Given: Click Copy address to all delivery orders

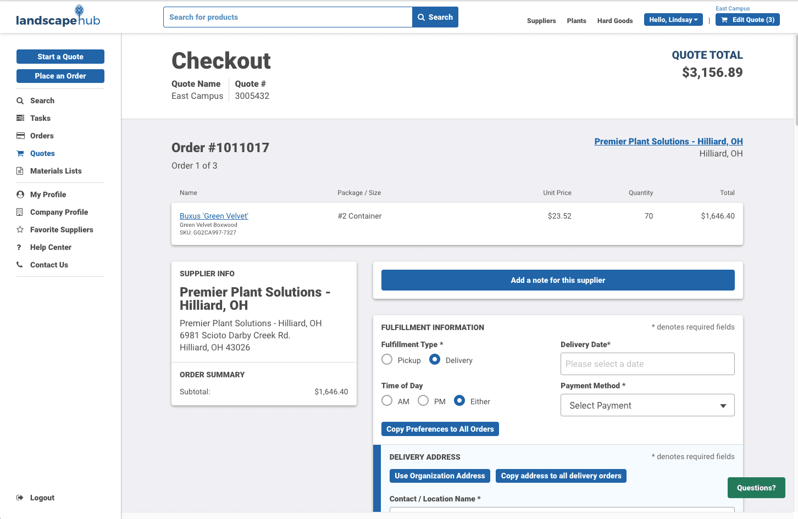Looking at the screenshot, I should 561,476.
